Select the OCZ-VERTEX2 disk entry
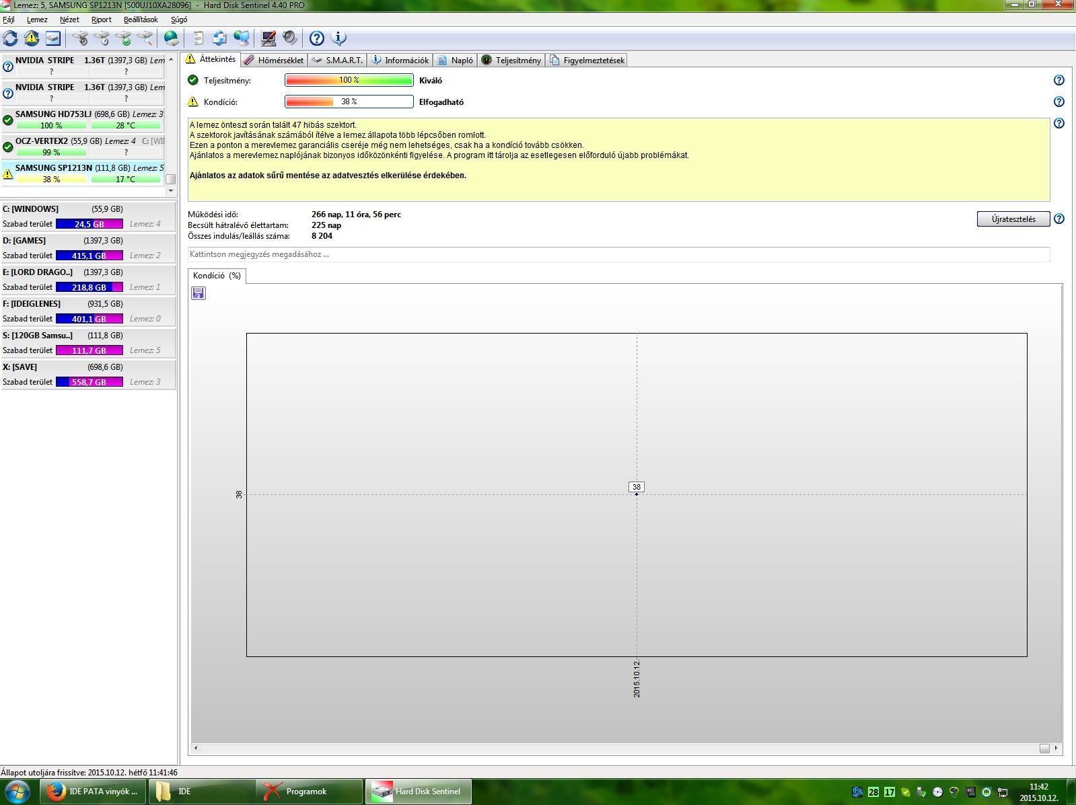 [83, 147]
